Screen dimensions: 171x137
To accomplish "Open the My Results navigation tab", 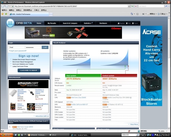I will click(x=52, y=23).
